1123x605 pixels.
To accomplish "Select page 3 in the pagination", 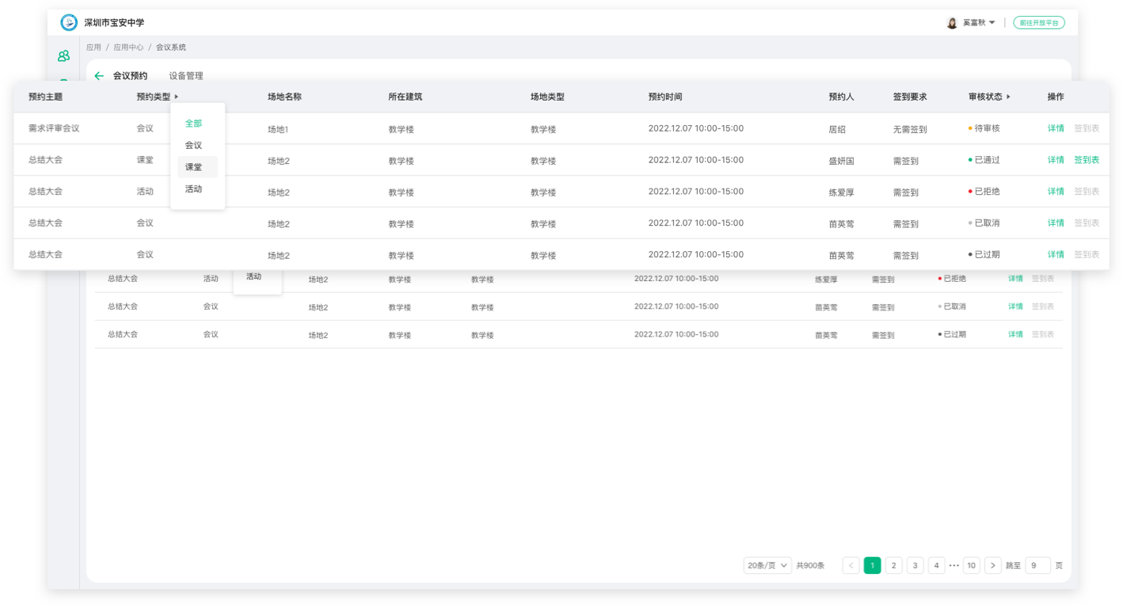I will pyautogui.click(x=915, y=565).
